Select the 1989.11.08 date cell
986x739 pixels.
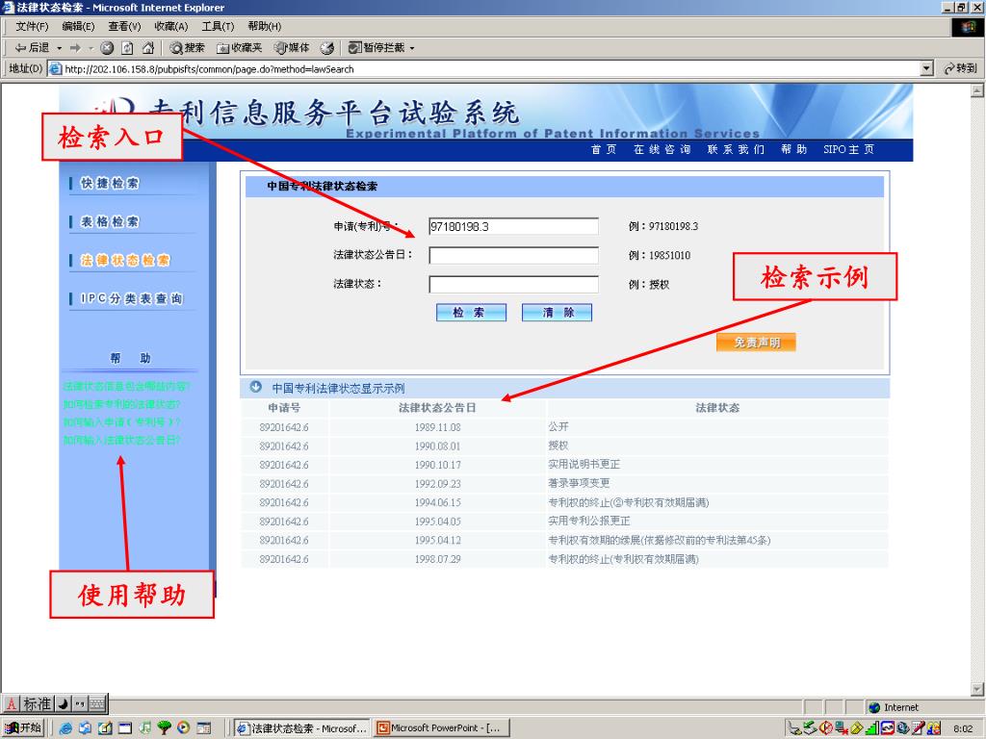pyautogui.click(x=437, y=427)
